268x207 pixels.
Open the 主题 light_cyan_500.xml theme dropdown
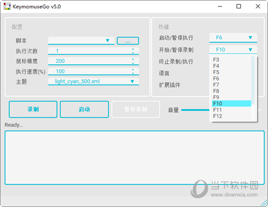[x=93, y=81]
